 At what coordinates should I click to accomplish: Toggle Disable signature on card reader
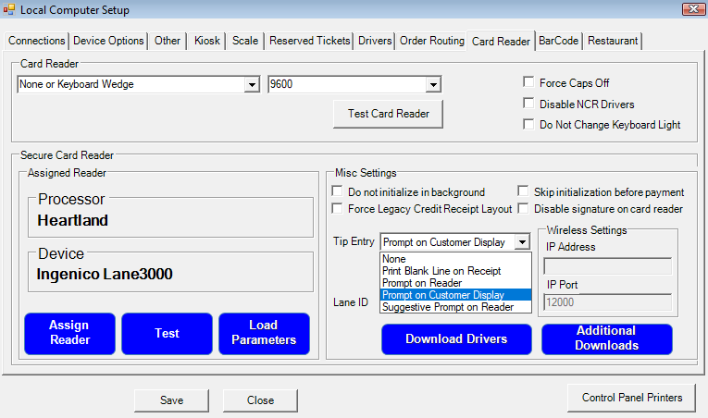point(523,209)
